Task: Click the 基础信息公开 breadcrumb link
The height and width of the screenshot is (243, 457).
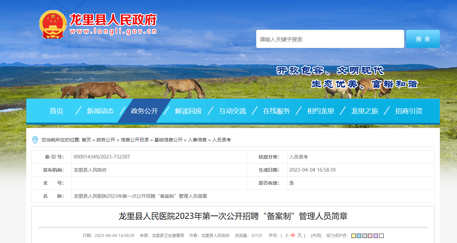Action: pyautogui.click(x=168, y=140)
